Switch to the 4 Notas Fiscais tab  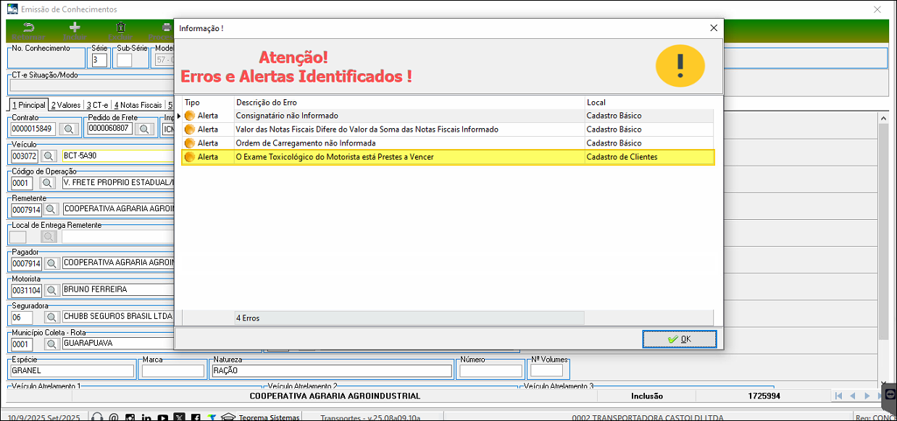[x=138, y=105]
